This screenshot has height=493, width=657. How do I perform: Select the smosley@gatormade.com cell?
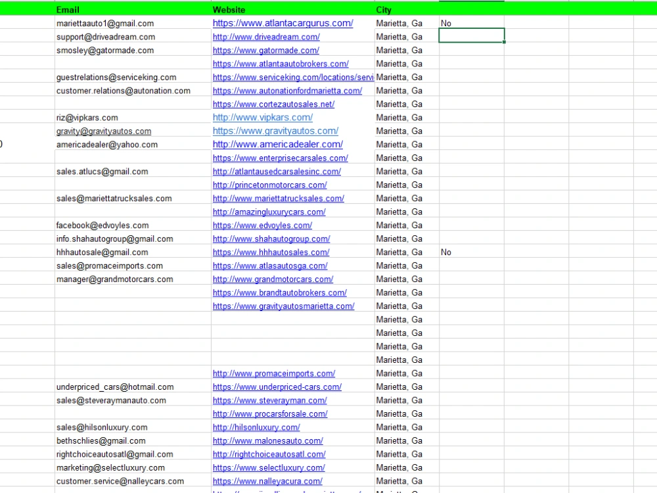pyautogui.click(x=133, y=51)
